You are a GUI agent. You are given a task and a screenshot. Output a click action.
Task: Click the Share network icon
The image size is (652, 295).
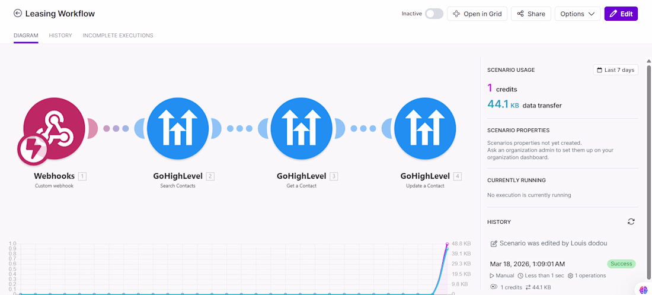click(x=520, y=14)
